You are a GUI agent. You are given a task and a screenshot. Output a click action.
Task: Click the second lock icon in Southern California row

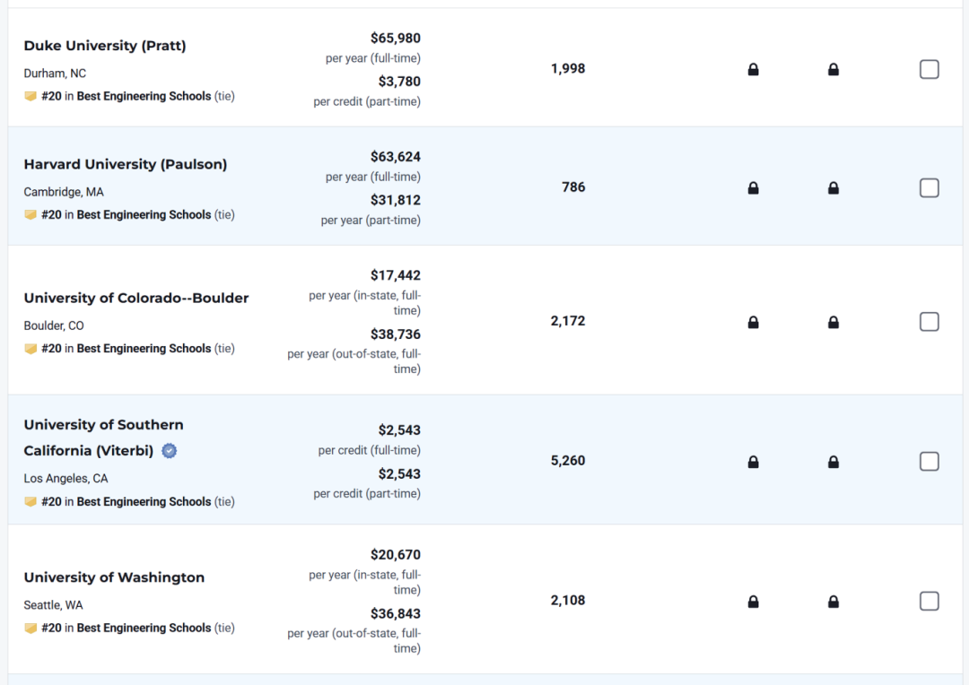833,462
